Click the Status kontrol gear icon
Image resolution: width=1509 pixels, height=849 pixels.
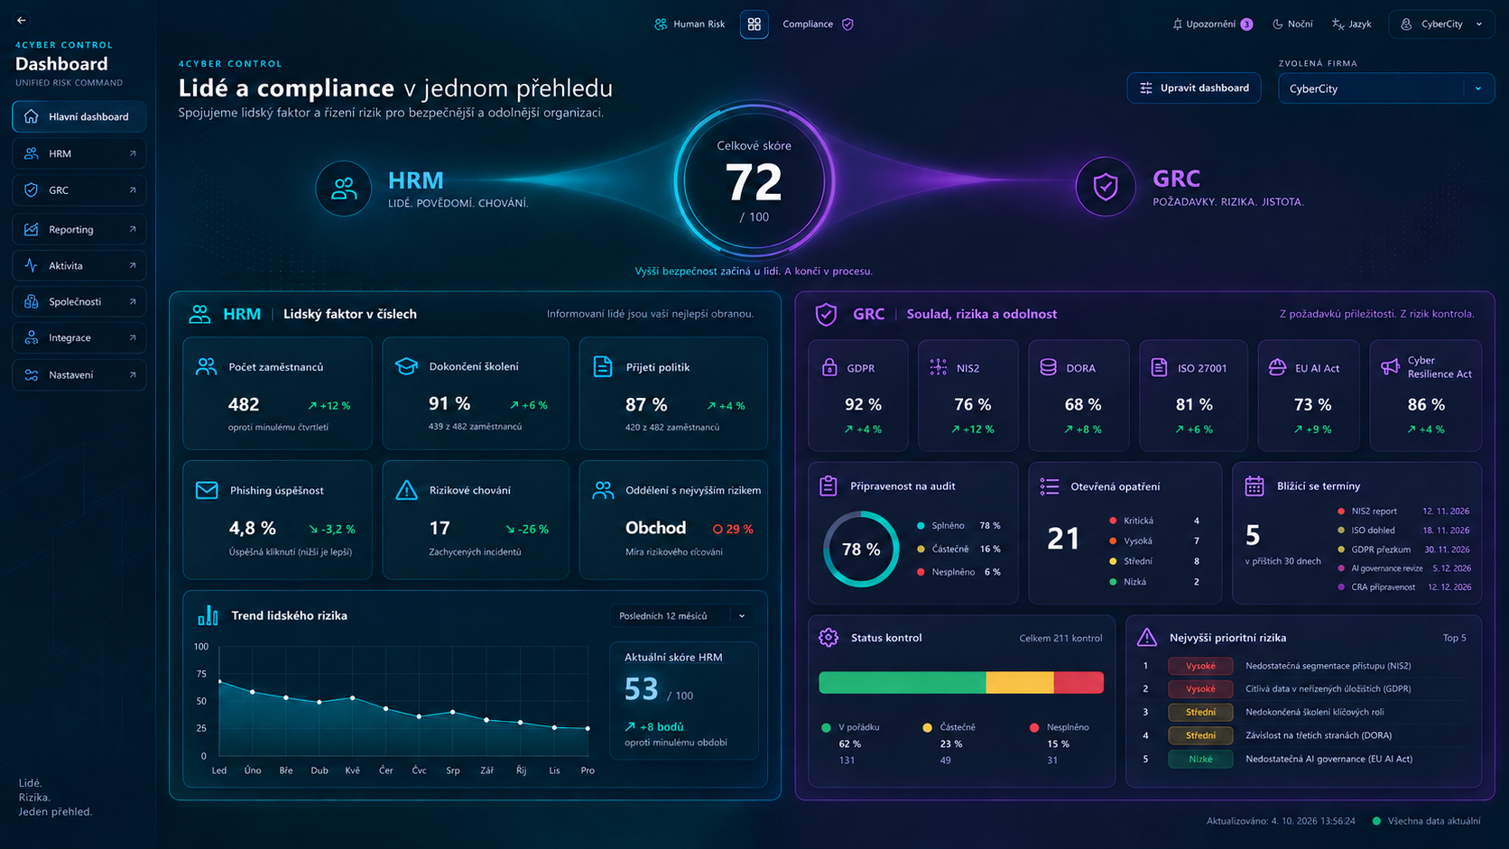click(829, 637)
